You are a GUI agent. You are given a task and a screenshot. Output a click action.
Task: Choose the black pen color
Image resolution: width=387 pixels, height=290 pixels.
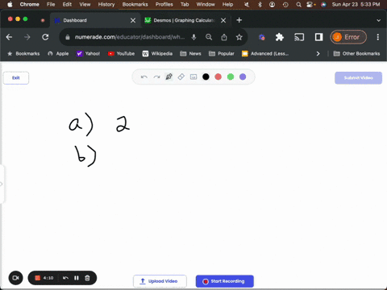pos(206,77)
